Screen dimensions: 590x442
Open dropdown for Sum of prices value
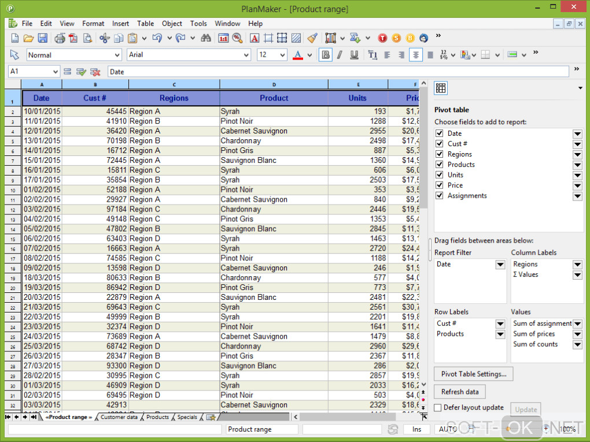pos(577,334)
